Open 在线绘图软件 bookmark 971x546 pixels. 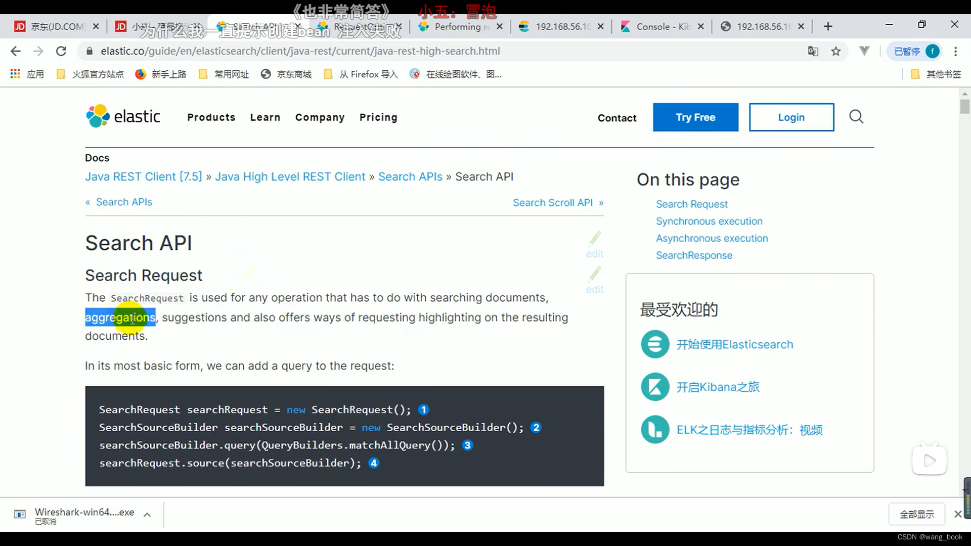tap(456, 74)
